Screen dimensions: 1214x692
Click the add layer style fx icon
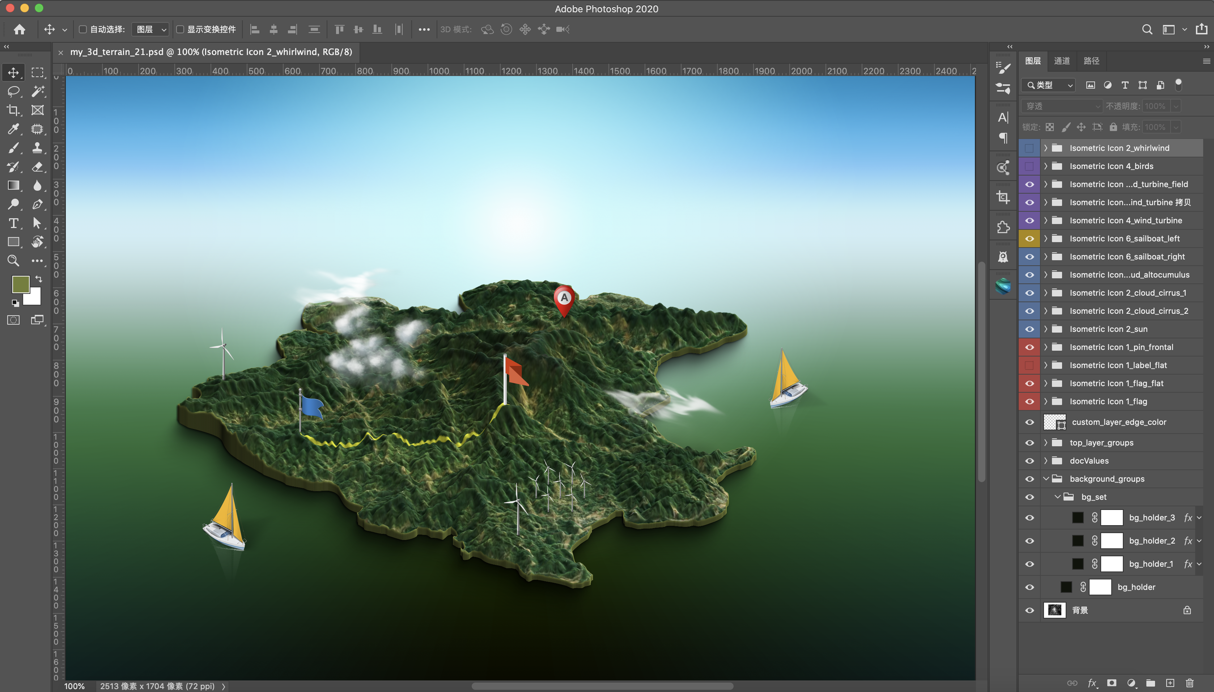(x=1091, y=683)
